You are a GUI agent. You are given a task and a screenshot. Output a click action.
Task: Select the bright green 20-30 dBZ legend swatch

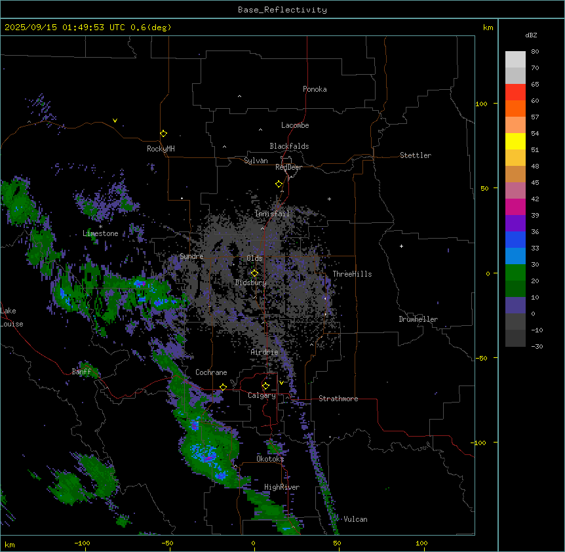tap(515, 273)
